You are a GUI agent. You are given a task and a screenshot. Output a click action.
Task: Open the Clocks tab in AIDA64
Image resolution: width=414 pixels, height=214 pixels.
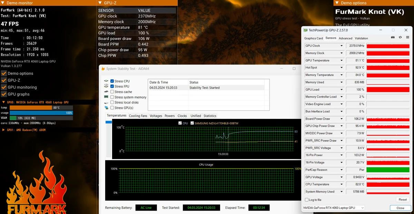coord(182,116)
